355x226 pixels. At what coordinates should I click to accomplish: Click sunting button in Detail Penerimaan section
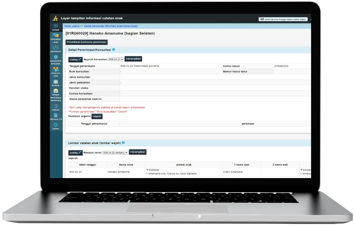[75, 60]
